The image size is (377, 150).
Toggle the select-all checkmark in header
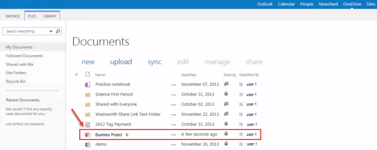coord(76,75)
